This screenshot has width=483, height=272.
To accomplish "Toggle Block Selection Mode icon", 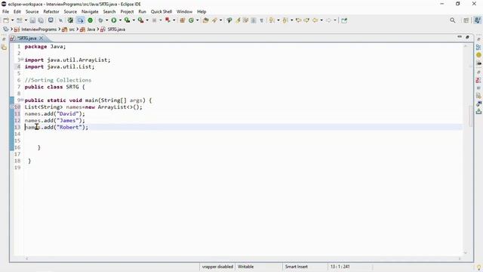I will (254, 20).
